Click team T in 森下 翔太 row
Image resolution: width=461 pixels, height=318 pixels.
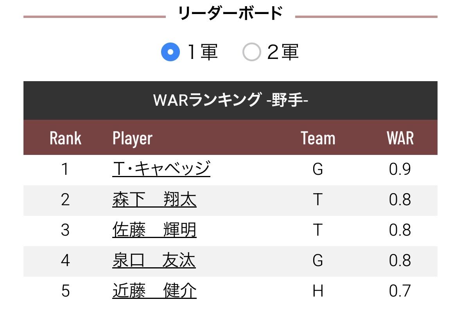coord(318,200)
